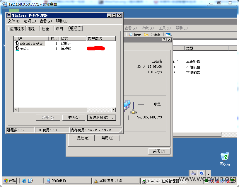Click the 断开 button
Viewport: 239px width, 187px height.
click(48, 118)
